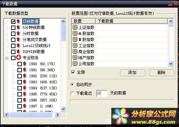
Task: Select the 上证指数 row label
Action: click(86, 27)
